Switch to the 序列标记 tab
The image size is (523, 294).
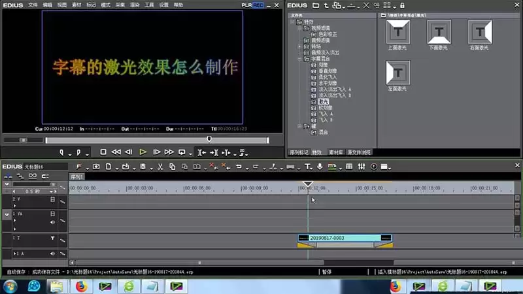(x=299, y=152)
